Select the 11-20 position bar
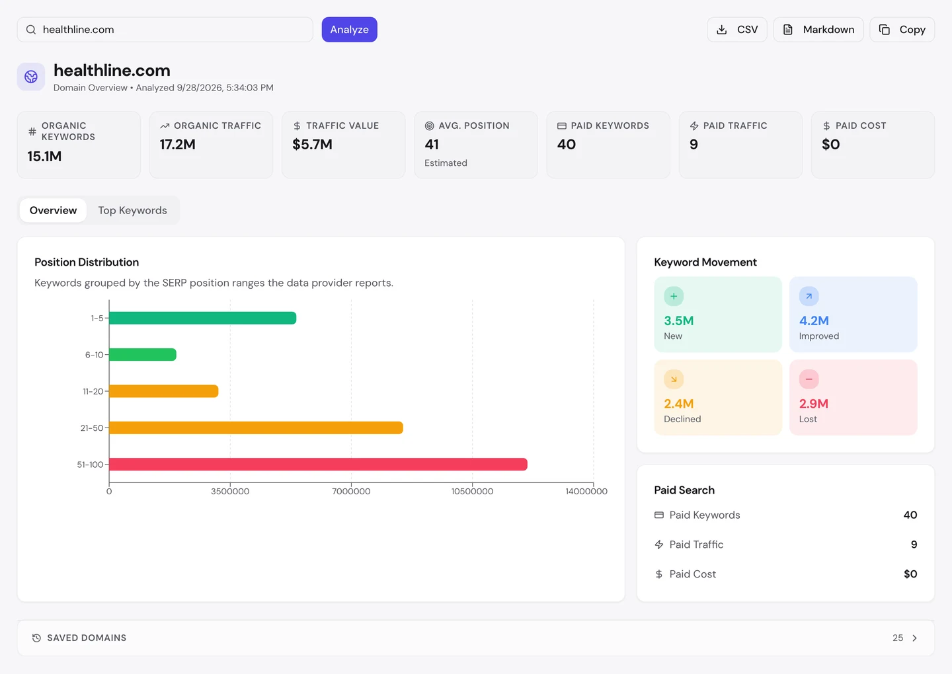The height and width of the screenshot is (674, 952). pyautogui.click(x=163, y=391)
